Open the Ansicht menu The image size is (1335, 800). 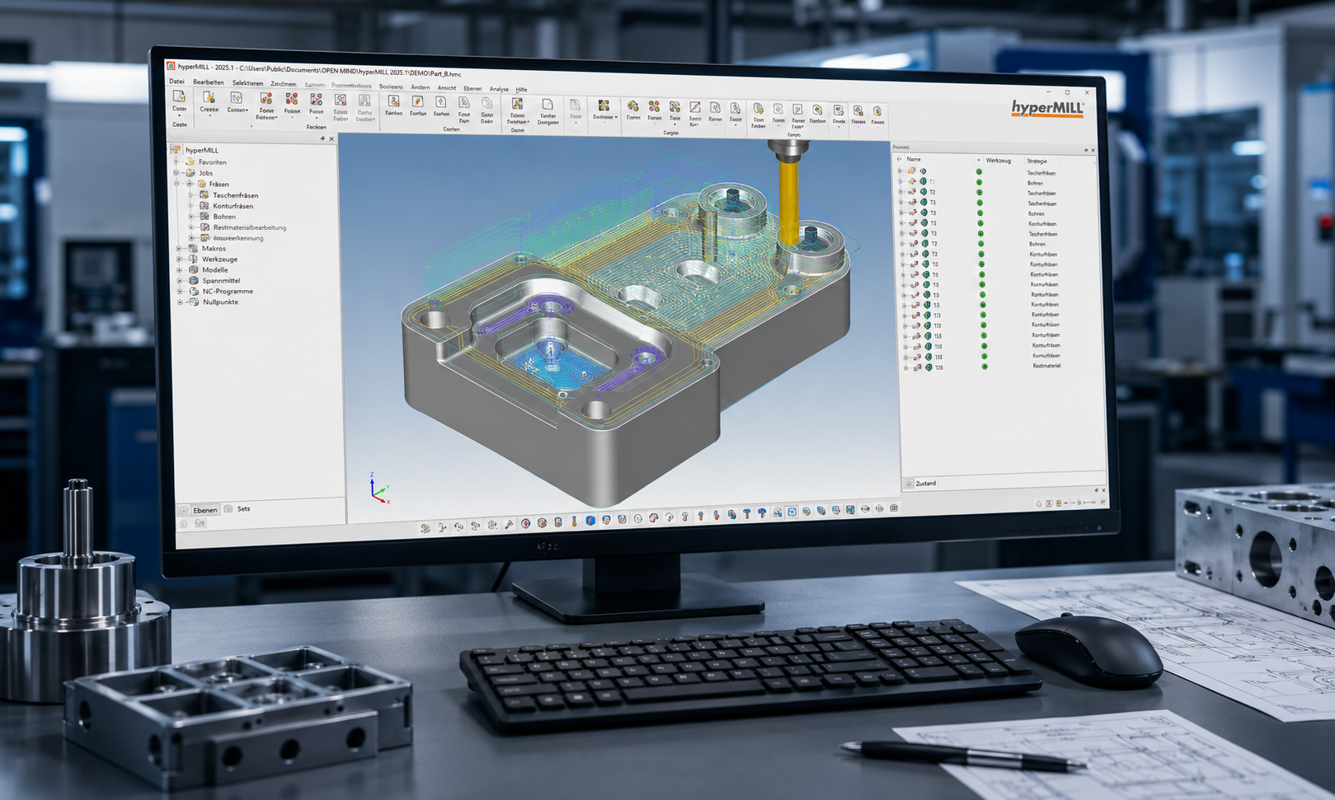(x=447, y=87)
